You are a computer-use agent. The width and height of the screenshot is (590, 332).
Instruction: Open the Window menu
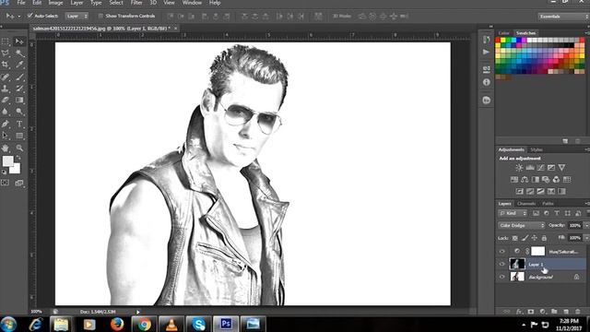pos(192,3)
